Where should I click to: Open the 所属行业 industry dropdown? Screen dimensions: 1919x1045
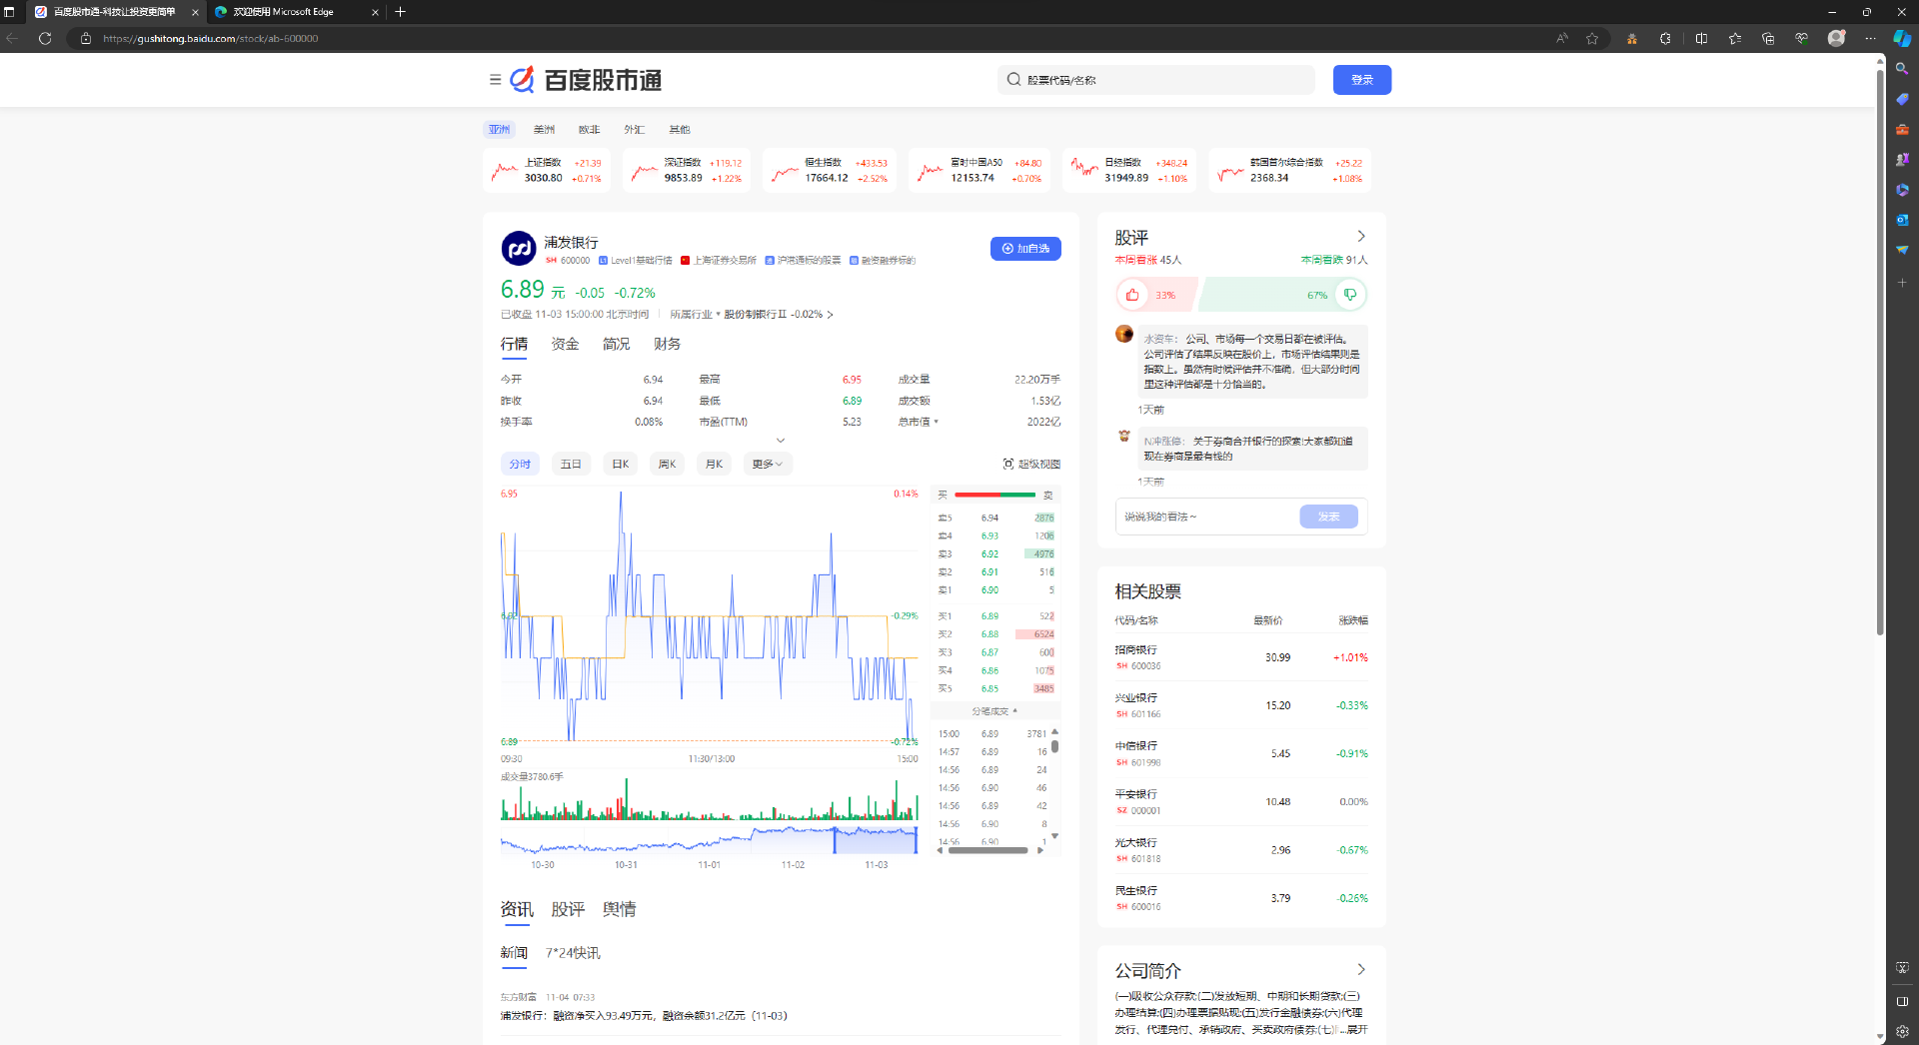[696, 314]
